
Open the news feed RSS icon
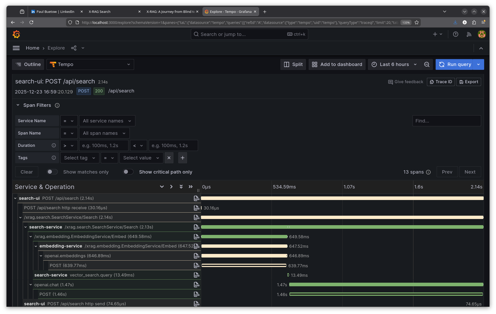click(x=469, y=34)
